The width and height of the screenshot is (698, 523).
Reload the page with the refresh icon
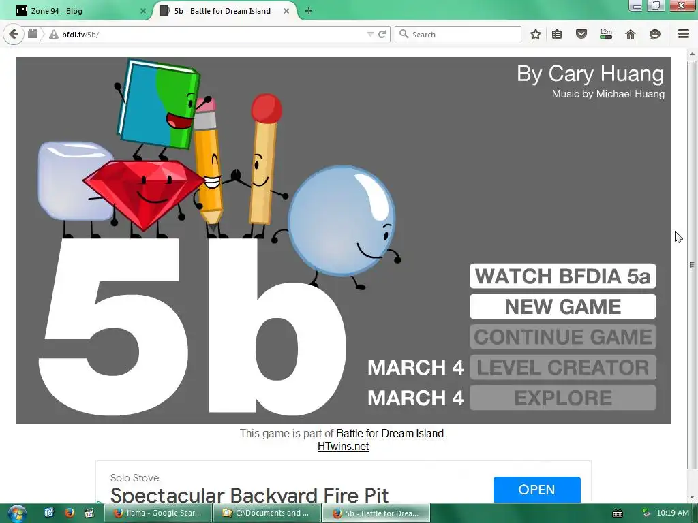point(382,34)
